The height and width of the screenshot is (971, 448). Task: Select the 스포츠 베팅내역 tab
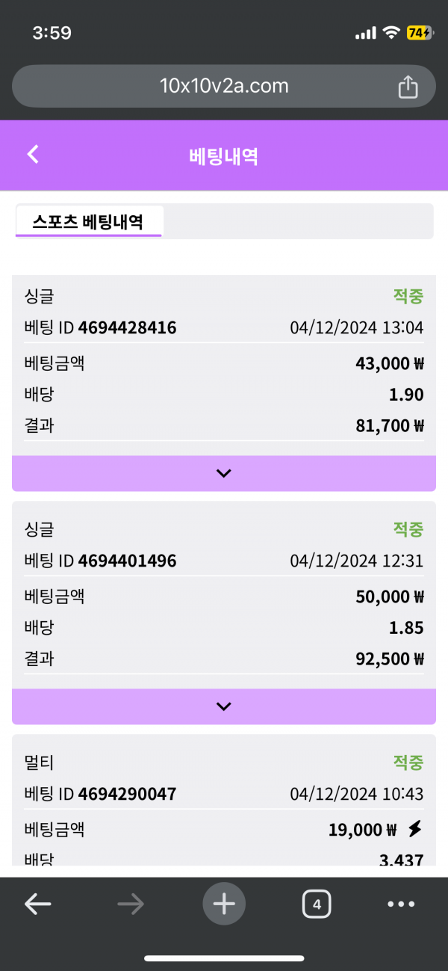(88, 222)
